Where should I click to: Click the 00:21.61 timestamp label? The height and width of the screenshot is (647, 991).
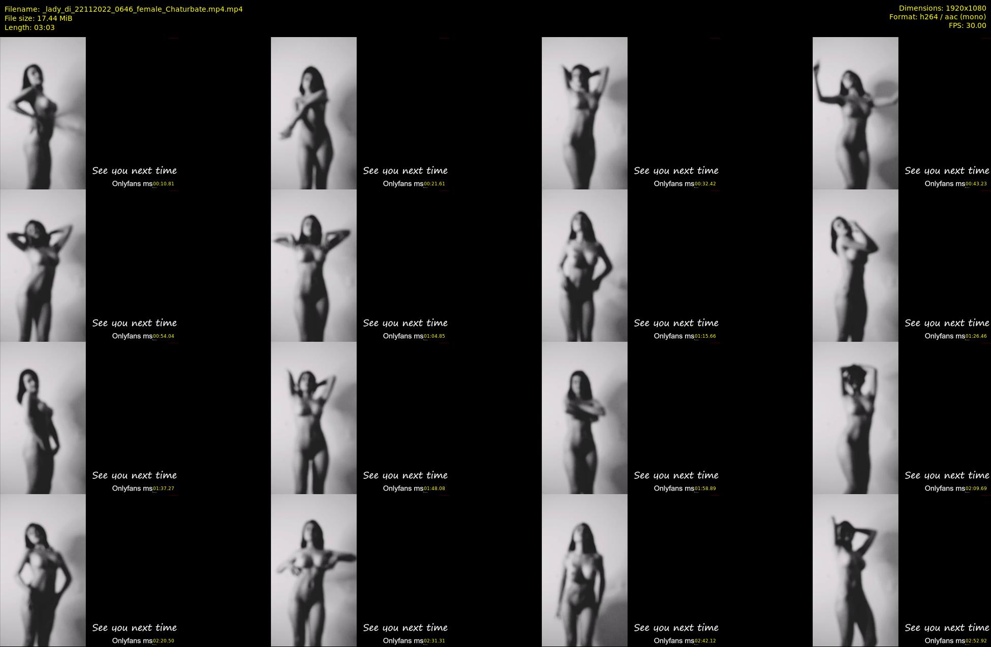tap(435, 184)
